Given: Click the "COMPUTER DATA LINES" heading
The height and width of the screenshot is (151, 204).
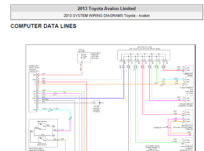Looking at the screenshot, I should pyautogui.click(x=43, y=26).
